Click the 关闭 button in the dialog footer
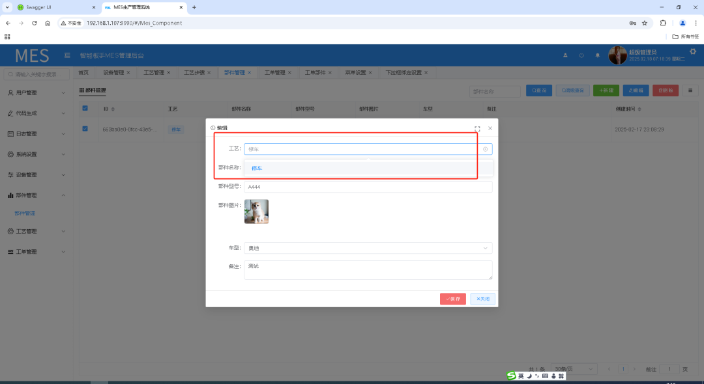 point(483,299)
